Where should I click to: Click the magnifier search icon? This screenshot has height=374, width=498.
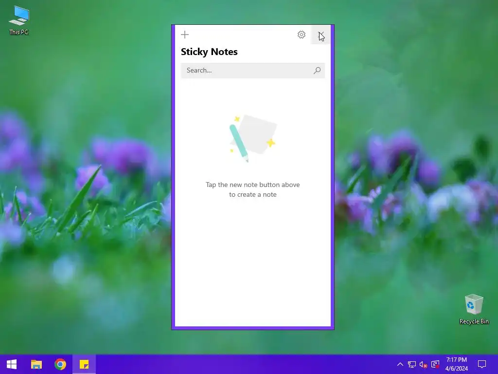pos(317,70)
